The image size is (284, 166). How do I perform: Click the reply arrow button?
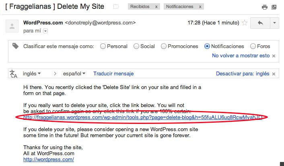pos(260,23)
